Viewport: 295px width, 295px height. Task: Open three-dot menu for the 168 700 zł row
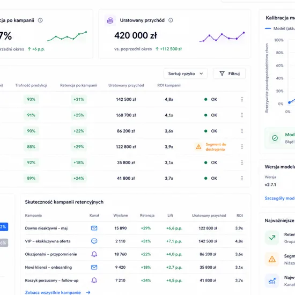(x=242, y=115)
